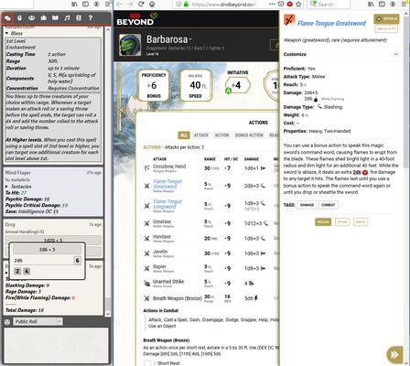The height and width of the screenshot is (366, 410).
Task: Bookmark the D&D Beyond page with star
Action: (x=298, y=5)
